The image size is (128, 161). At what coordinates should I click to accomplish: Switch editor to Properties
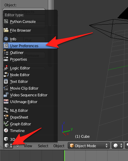[x=30, y=59]
